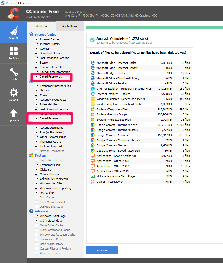The width and height of the screenshot is (223, 263).
Task: Select the System category heading
Action: 40,156
